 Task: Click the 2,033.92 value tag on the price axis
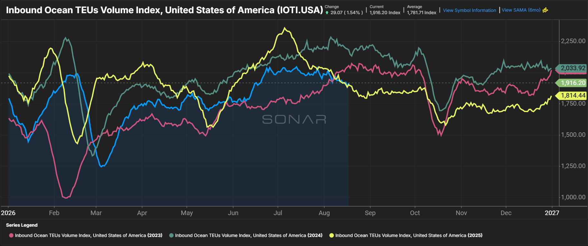pos(571,68)
